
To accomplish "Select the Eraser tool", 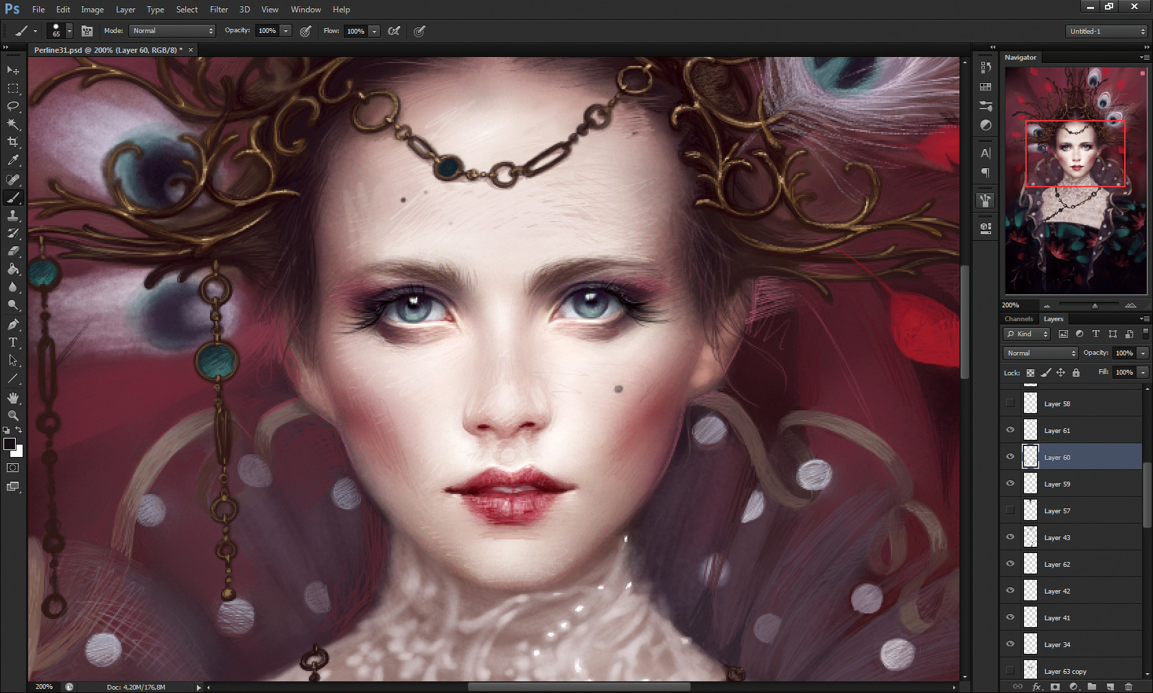I will click(x=13, y=251).
